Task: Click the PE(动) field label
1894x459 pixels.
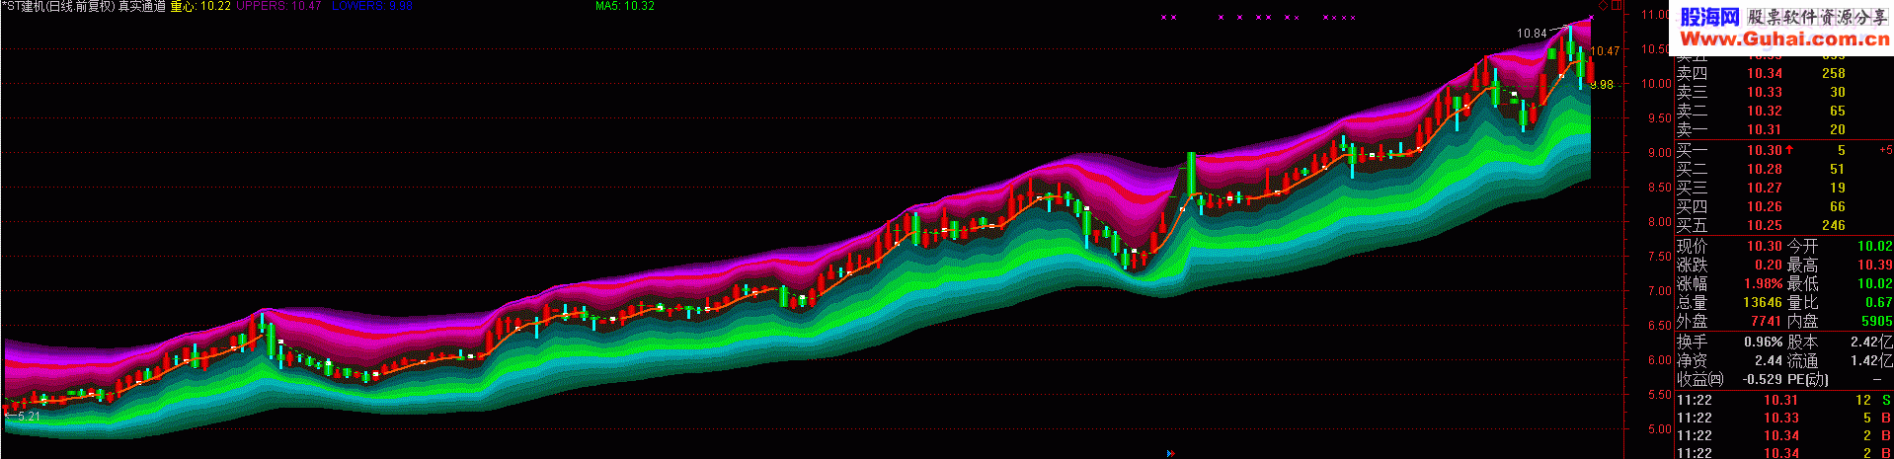Action: coord(1807,379)
